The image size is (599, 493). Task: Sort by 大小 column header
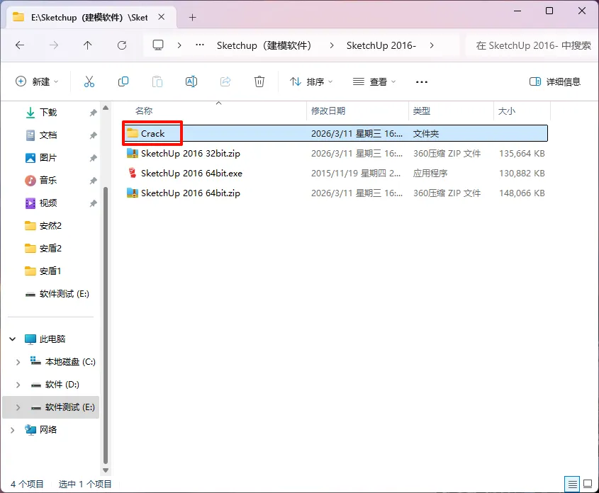tap(507, 111)
